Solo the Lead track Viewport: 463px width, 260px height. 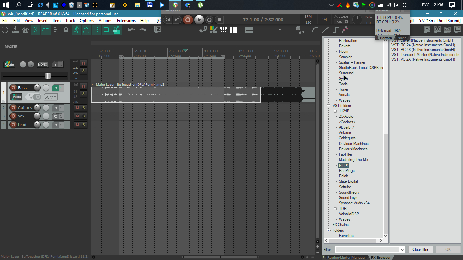click(84, 125)
